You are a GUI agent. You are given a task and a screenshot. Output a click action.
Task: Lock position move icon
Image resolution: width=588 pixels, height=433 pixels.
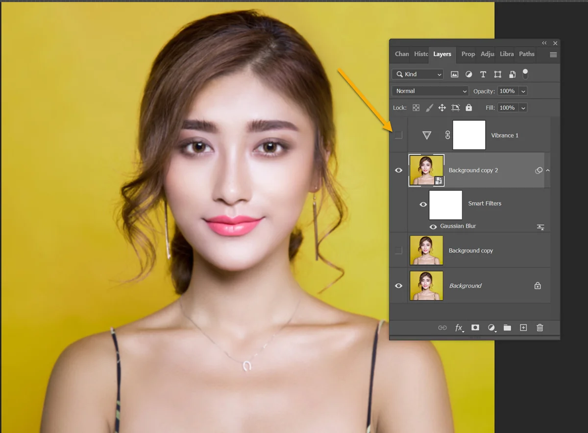pyautogui.click(x=442, y=108)
